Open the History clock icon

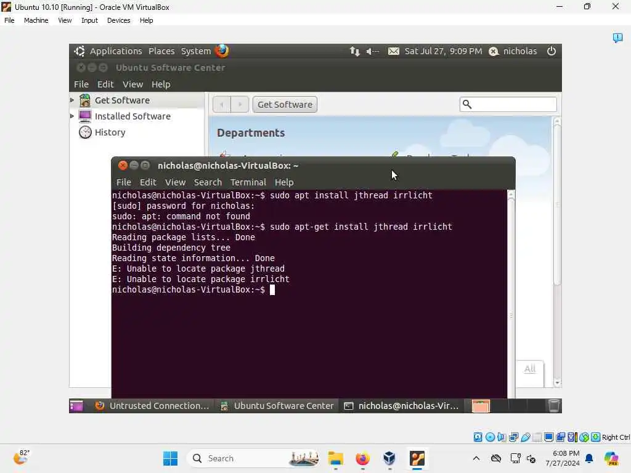(85, 132)
